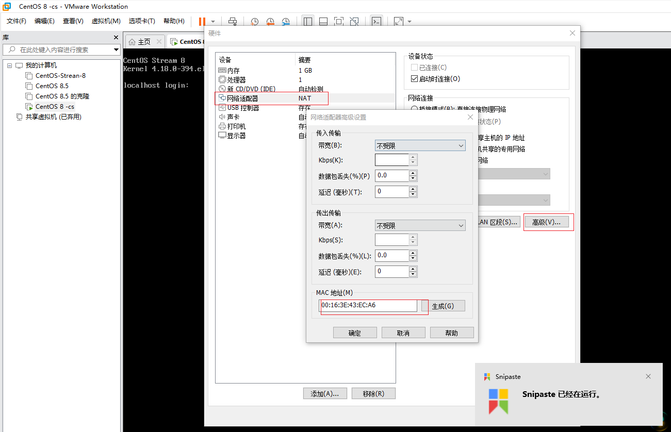Screen dimensions: 671x432
Task: Toggle the 启动时连接(O) checkbox
Action: pos(414,79)
